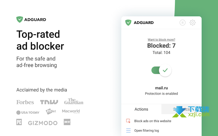Screen dimensions: 218x136
Task: Click the 'Want to block more?' link
Action: (161, 40)
